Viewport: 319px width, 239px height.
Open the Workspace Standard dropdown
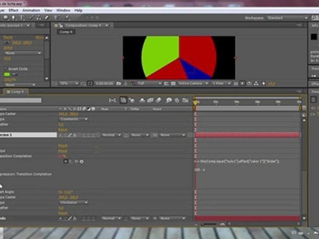287,18
